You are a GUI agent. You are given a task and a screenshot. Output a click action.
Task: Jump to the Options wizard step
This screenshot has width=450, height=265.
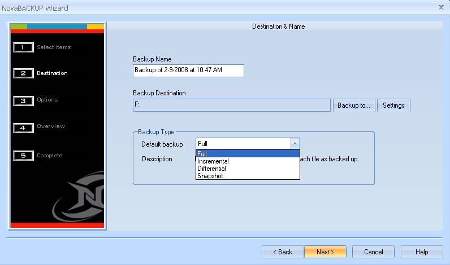pos(47,100)
